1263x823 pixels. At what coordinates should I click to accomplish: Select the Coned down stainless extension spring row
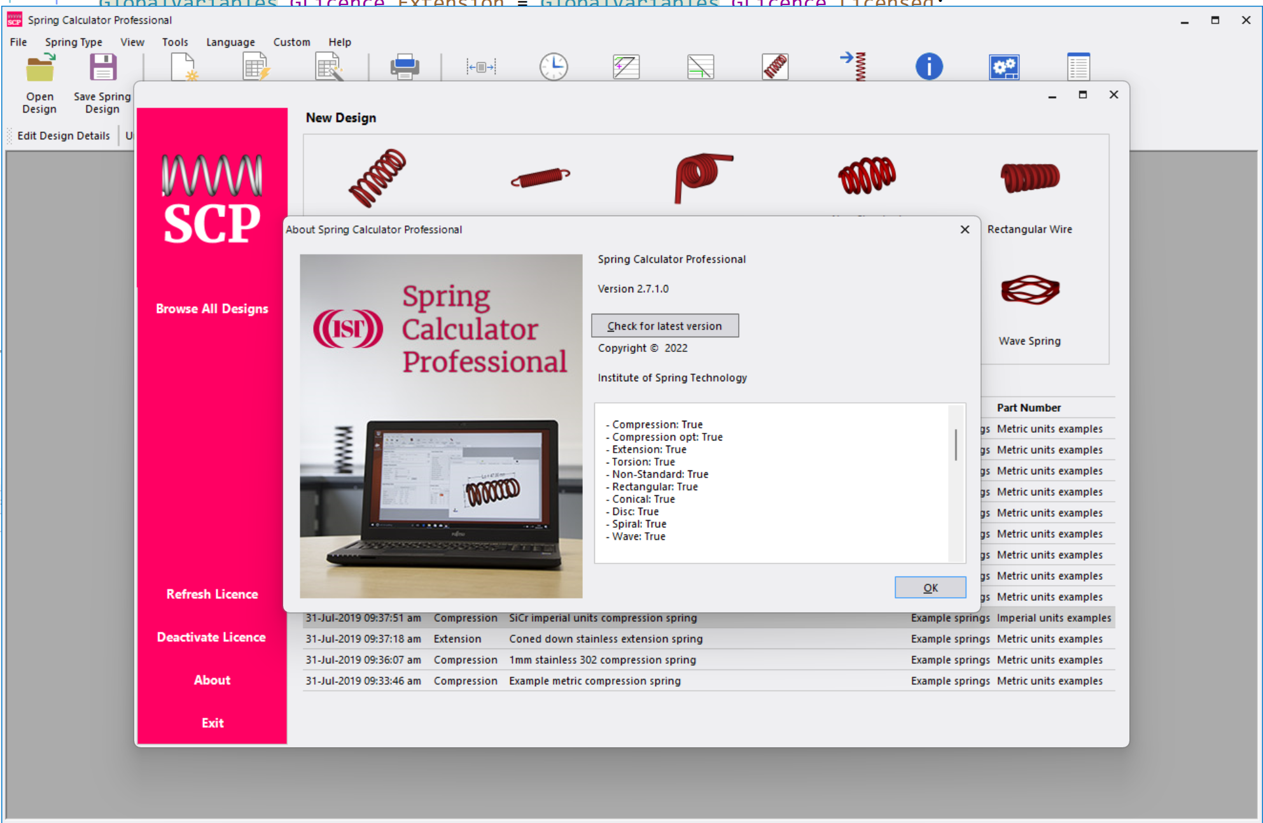(709, 638)
